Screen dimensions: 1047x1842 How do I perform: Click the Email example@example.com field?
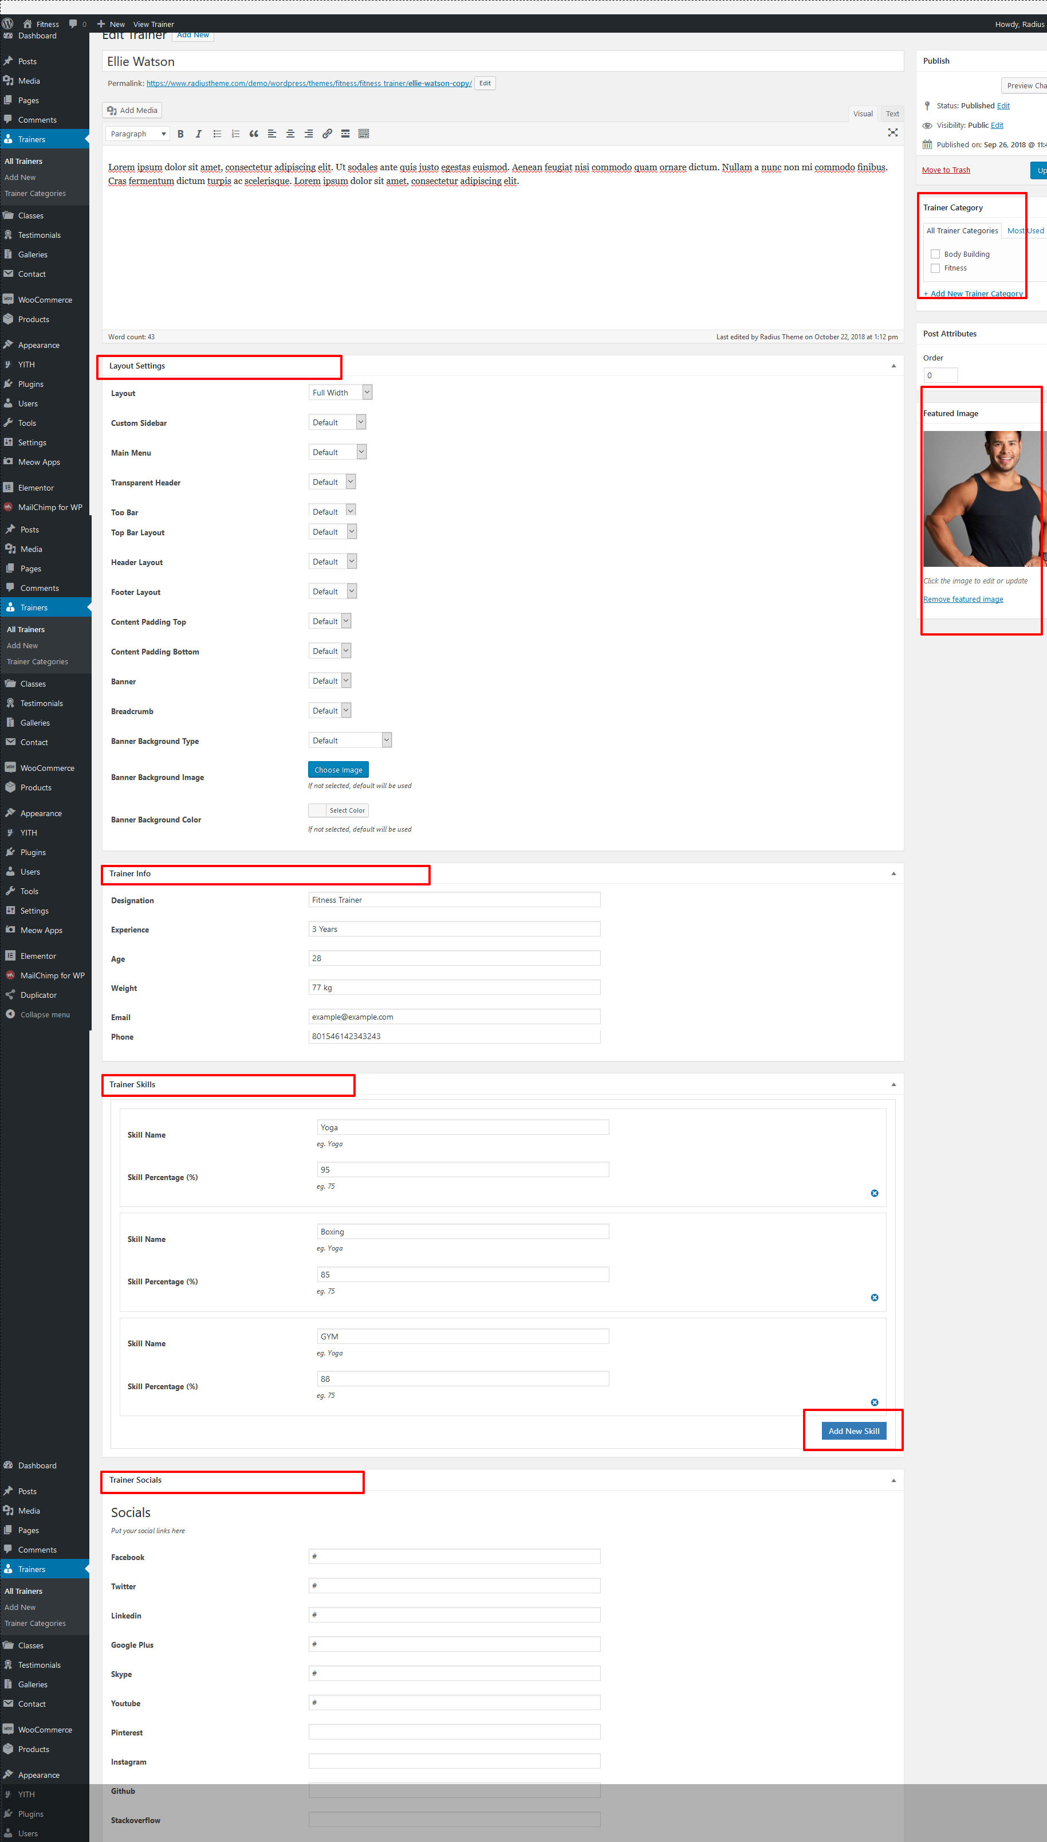pos(454,1017)
